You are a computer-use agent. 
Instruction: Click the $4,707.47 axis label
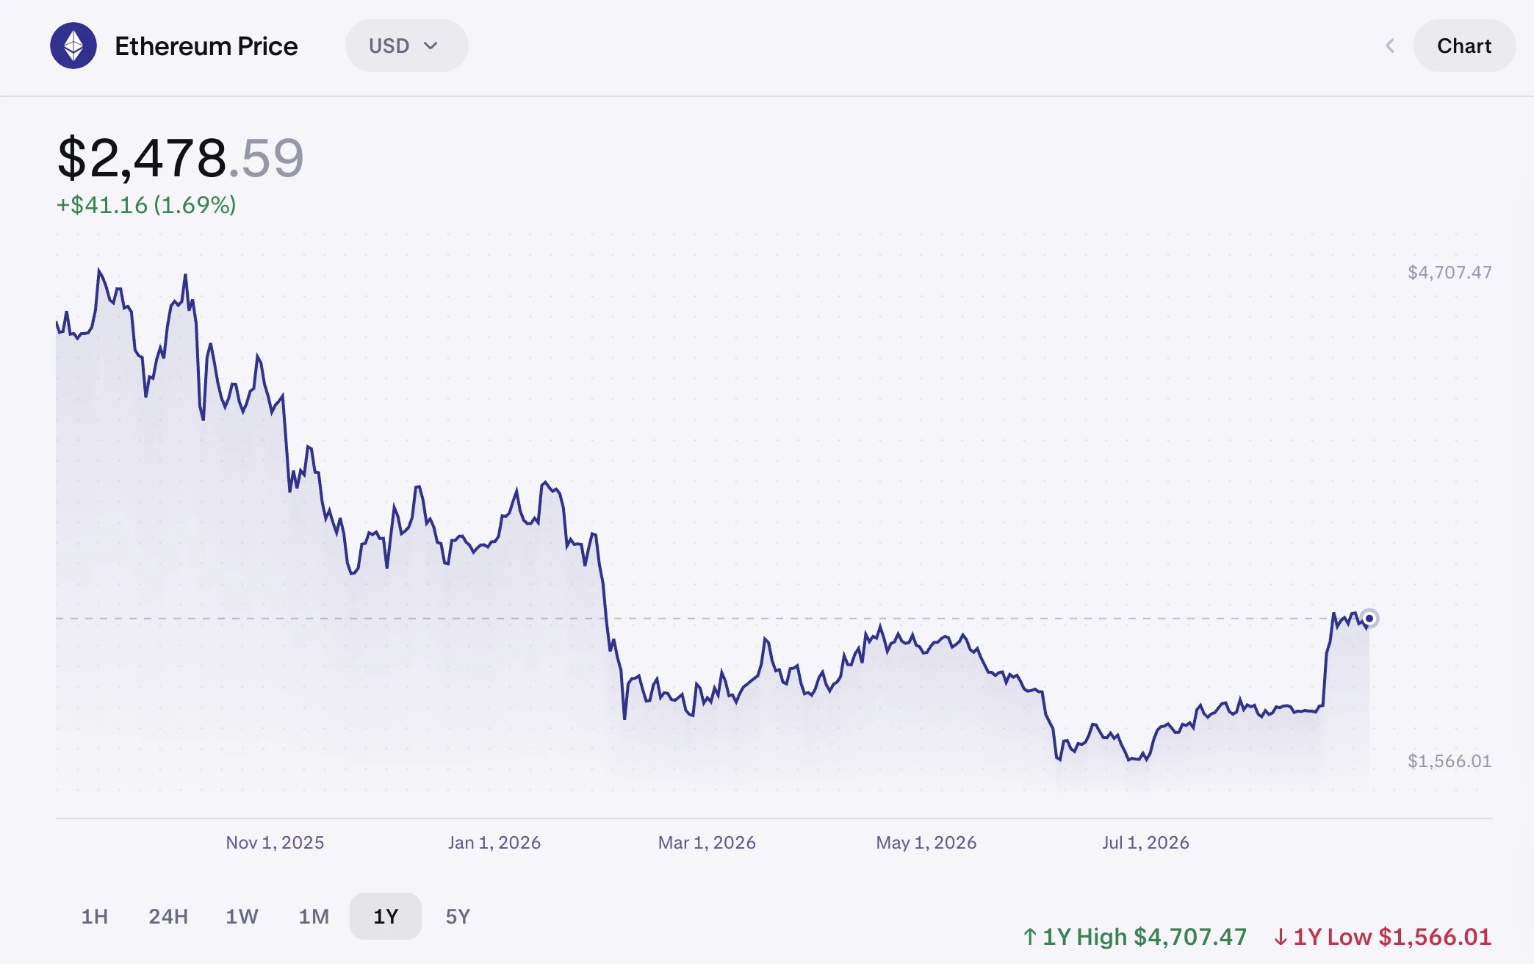click(1450, 273)
